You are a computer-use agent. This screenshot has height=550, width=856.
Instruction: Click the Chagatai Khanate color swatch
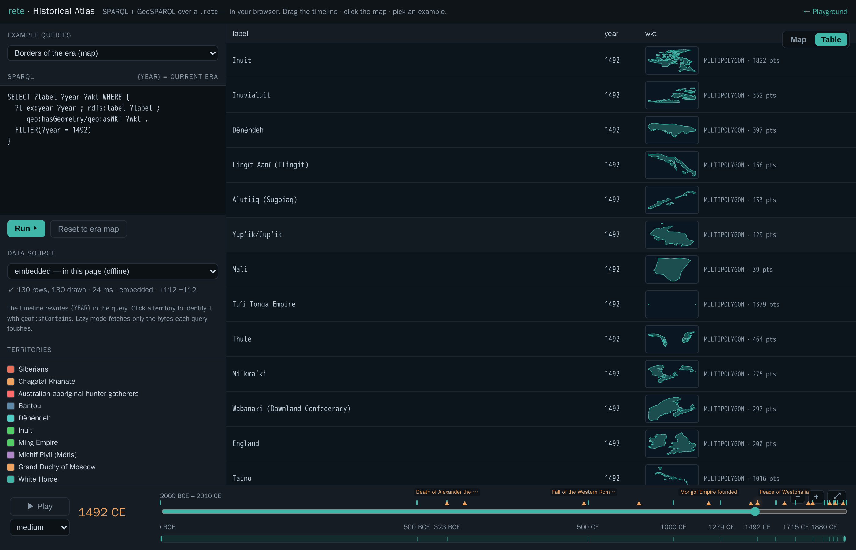(11, 381)
